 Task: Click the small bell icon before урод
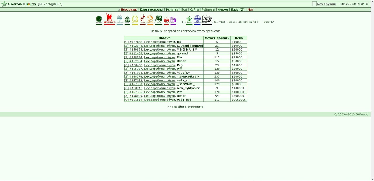pyautogui.click(x=215, y=22)
